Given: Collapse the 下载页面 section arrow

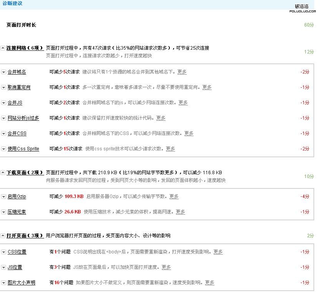Looking at the screenshot, I should click(3, 173).
